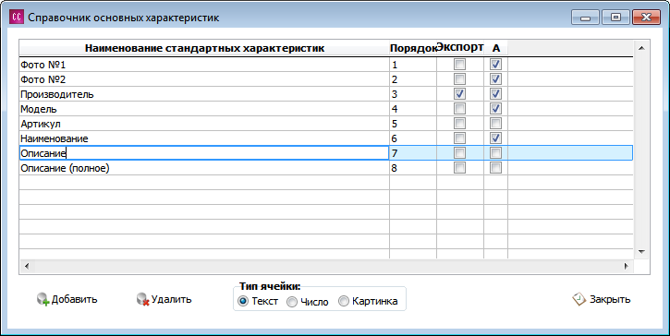Toggle Экспорт checkbox for Фото №2

click(x=460, y=79)
